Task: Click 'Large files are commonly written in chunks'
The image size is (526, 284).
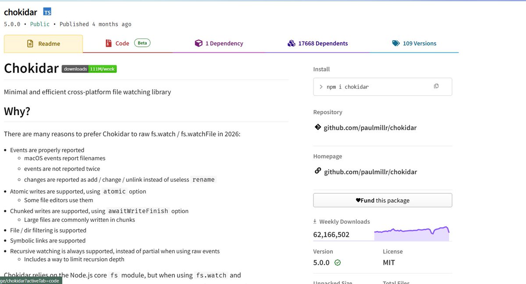Action: 79,220
